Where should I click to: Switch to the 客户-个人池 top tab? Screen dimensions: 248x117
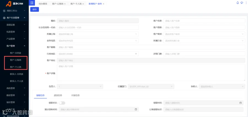[76, 4]
